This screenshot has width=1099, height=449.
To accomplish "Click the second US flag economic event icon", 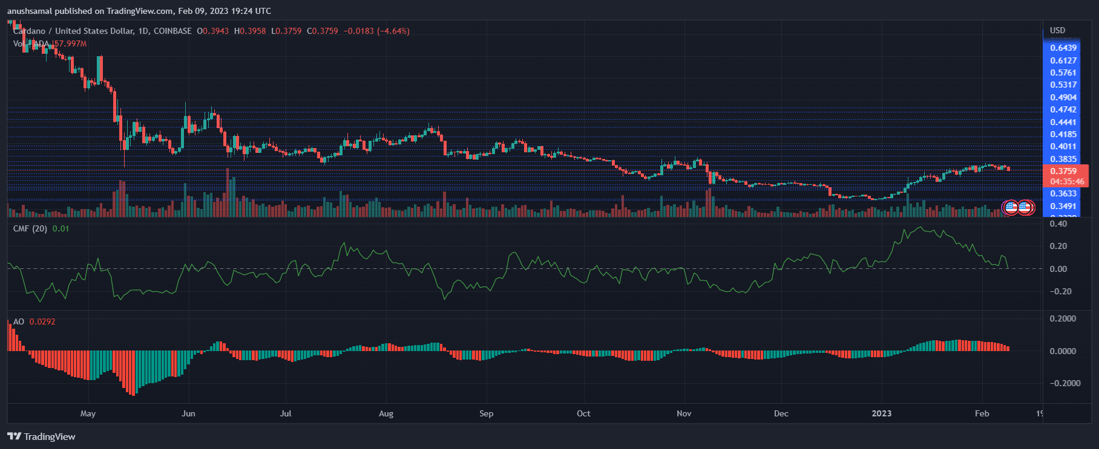I will click(1025, 208).
